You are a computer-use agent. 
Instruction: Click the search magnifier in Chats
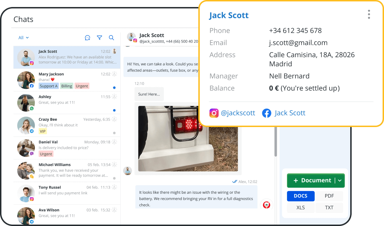(111, 38)
